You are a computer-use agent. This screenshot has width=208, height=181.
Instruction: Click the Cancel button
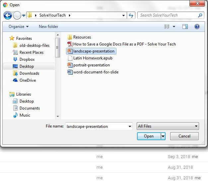point(184,136)
